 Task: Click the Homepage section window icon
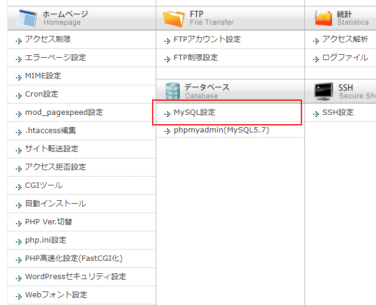[x=27, y=18]
